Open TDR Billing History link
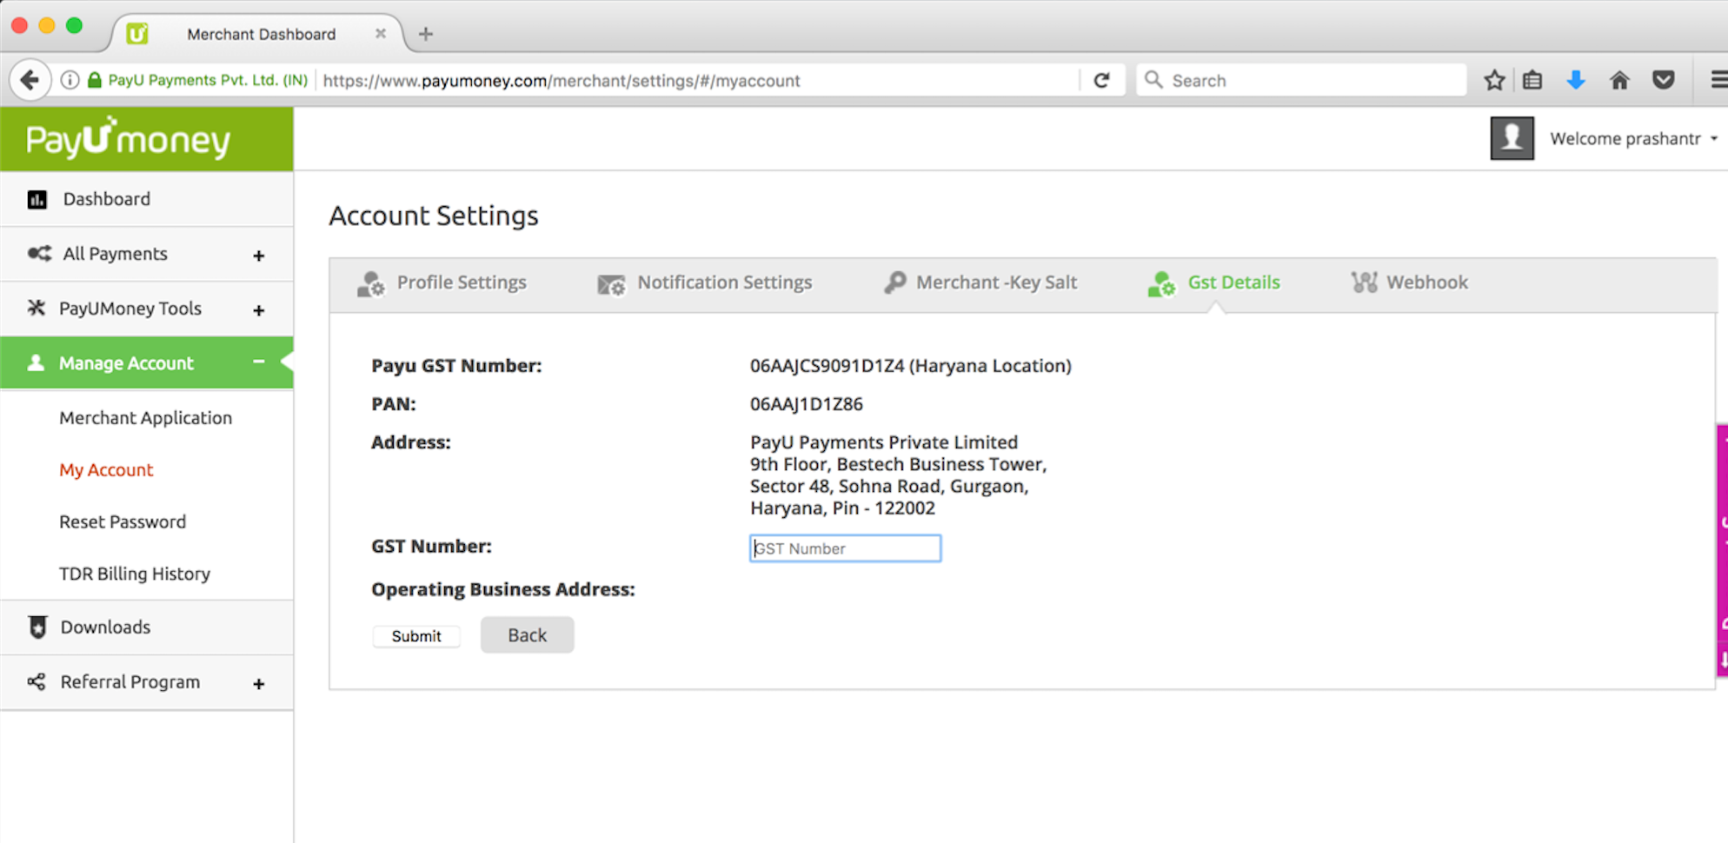Viewport: 1728px width, 843px height. pos(135,574)
